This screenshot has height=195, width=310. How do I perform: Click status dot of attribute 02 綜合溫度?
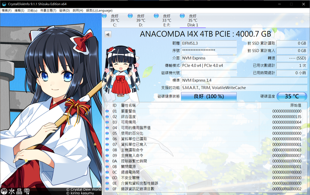(x=107, y=117)
